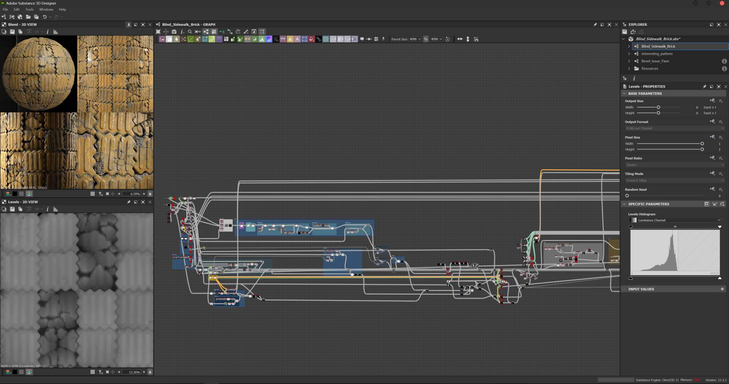Expand the interesting_pattern graph item
This screenshot has height=384, width=729.
[629, 54]
